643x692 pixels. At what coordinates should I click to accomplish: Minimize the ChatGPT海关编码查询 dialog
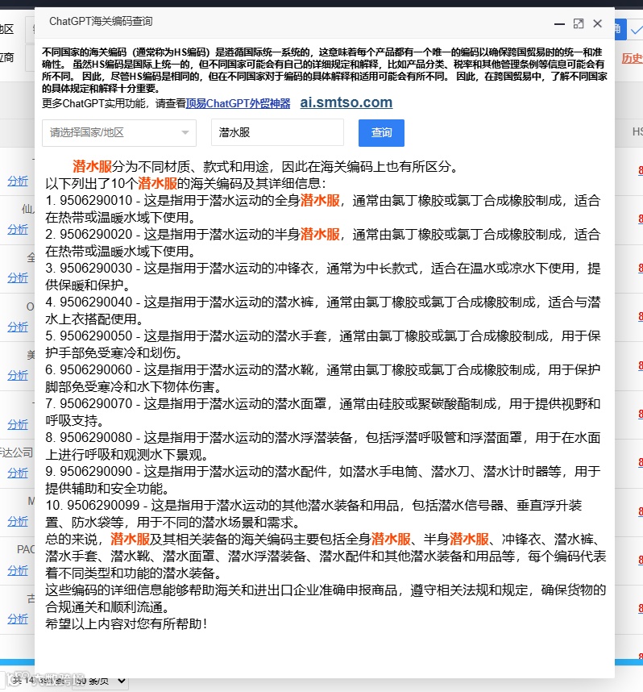(559, 24)
